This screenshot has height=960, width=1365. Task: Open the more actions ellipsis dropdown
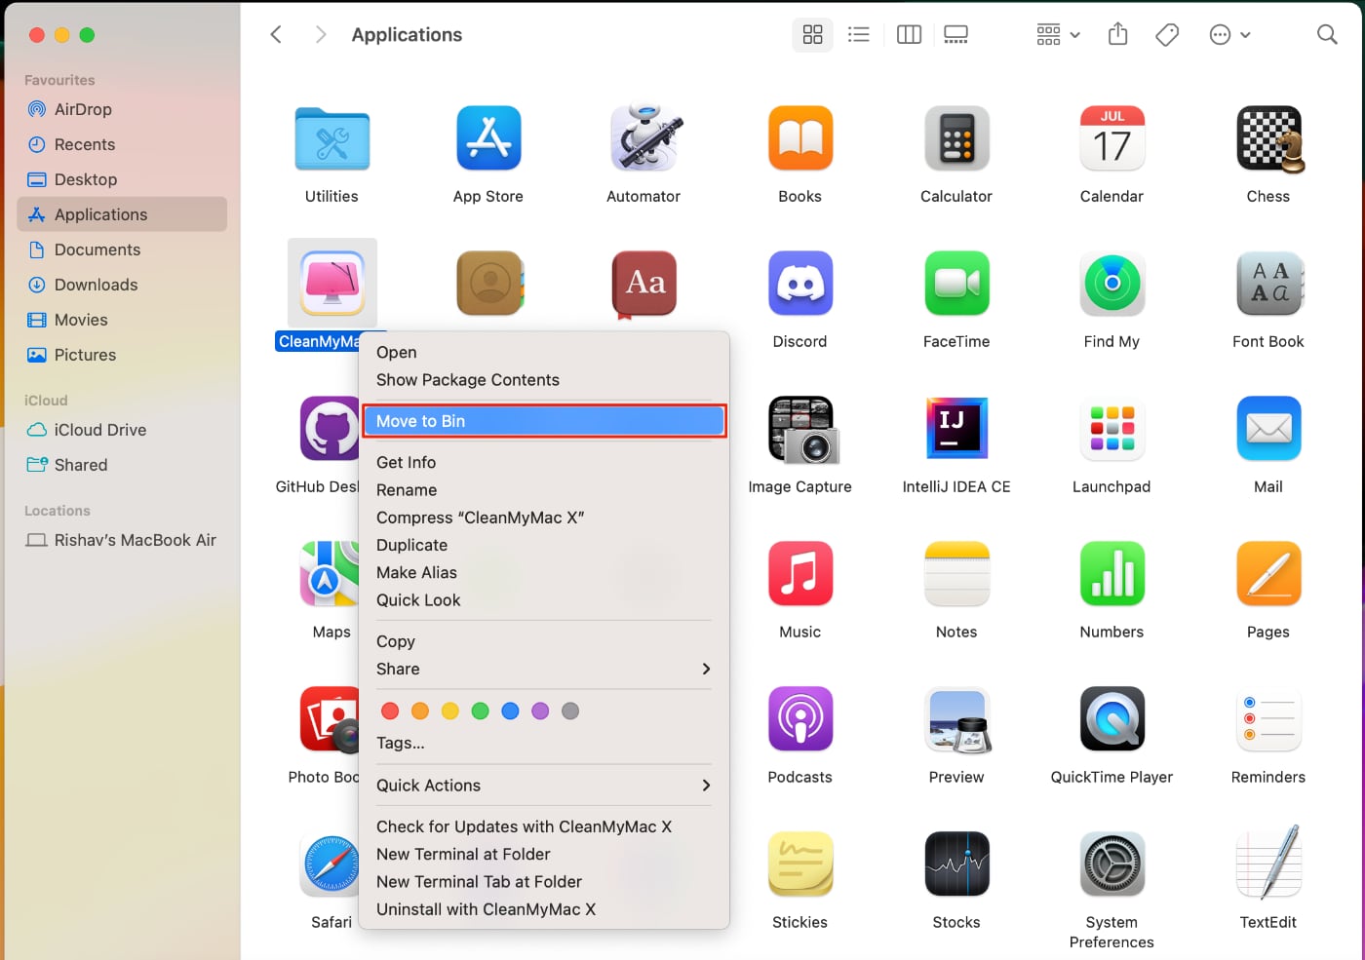click(x=1229, y=35)
